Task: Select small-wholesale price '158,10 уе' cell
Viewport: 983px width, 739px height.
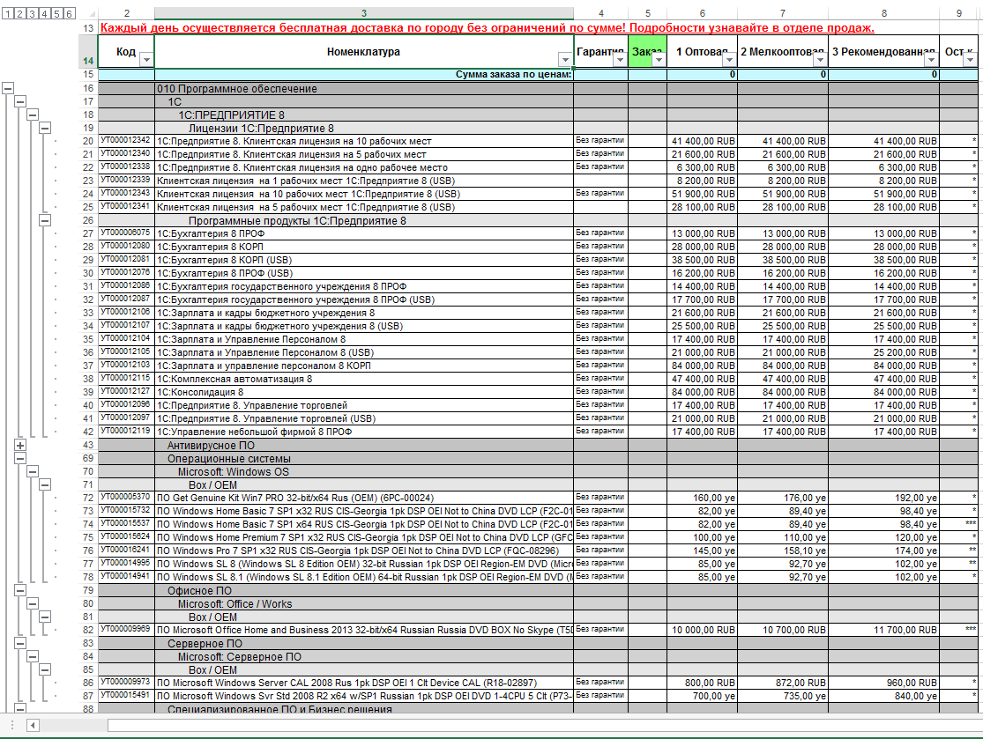Action: click(x=783, y=551)
